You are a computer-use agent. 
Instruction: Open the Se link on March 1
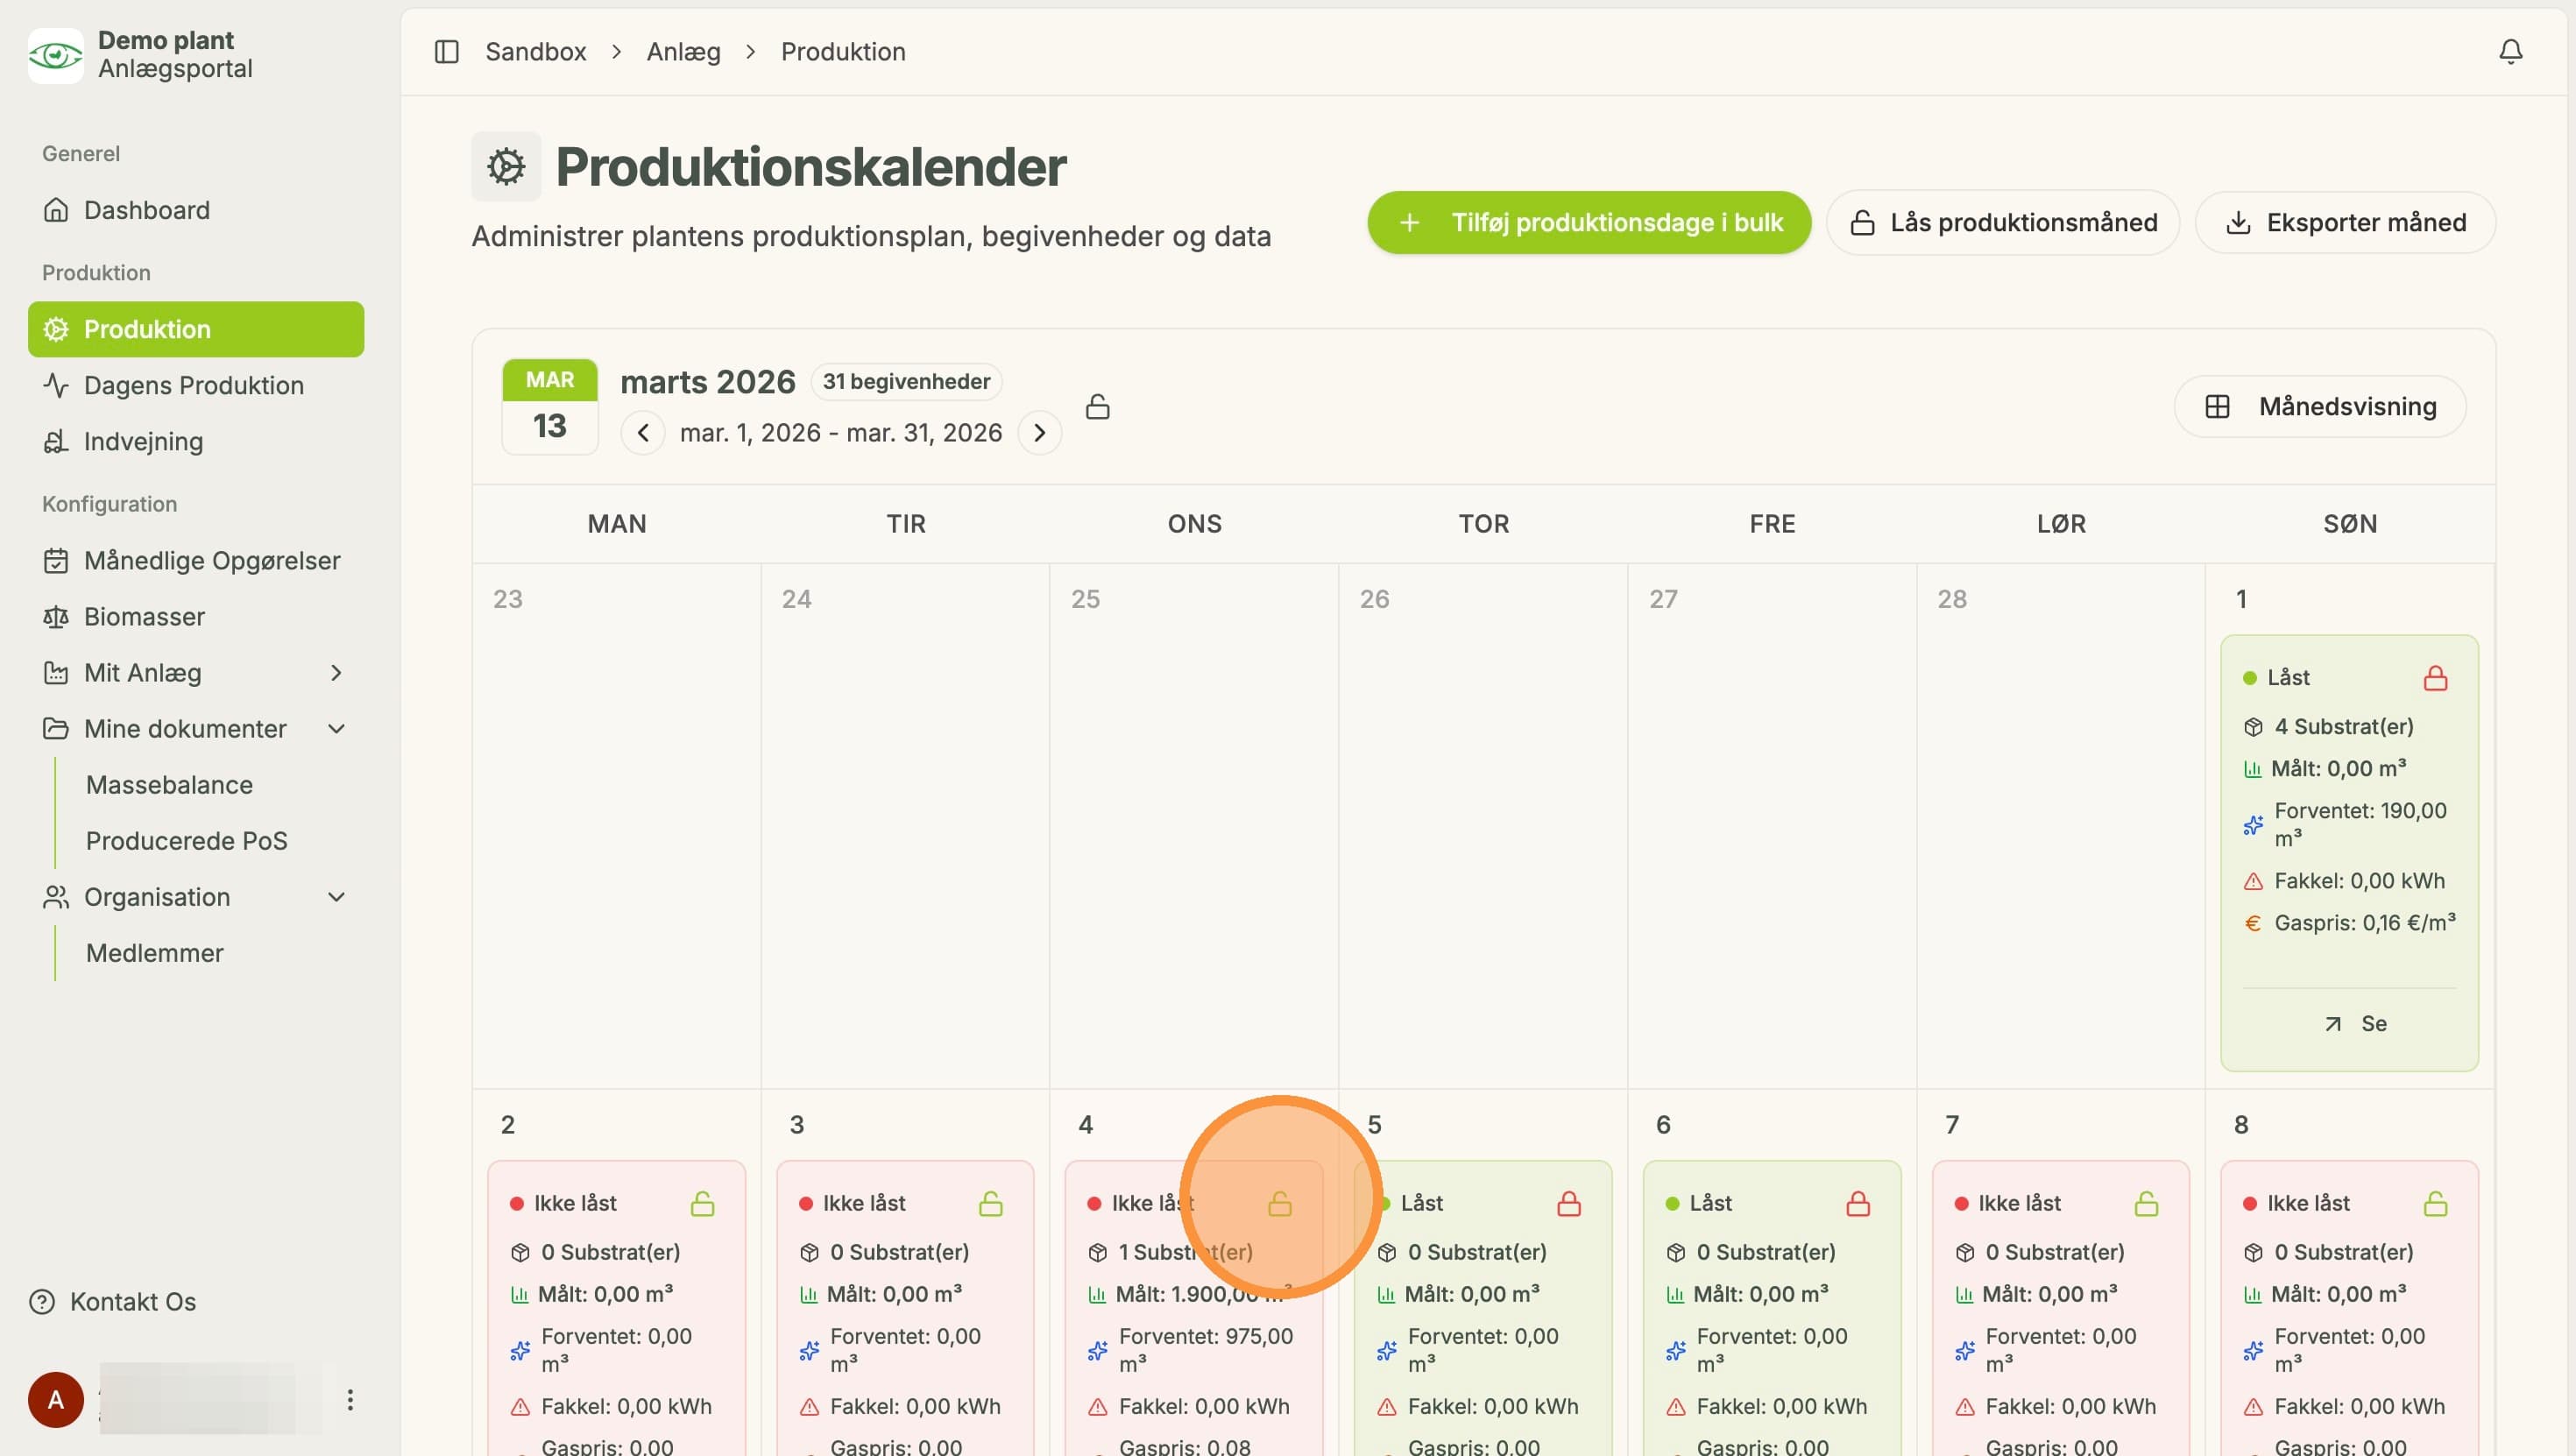click(x=2354, y=1023)
